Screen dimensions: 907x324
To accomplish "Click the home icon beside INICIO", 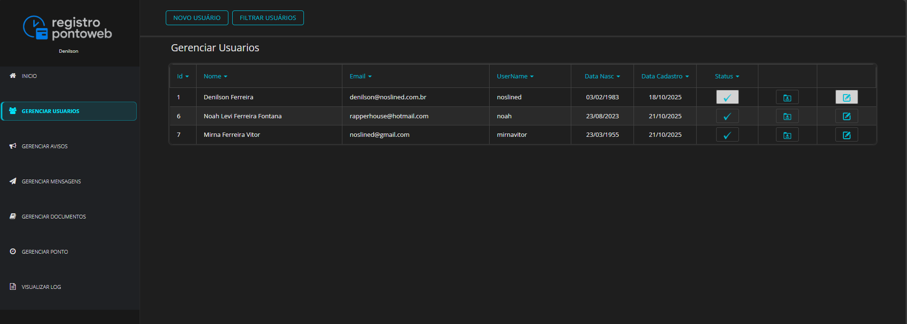I will tap(13, 76).
